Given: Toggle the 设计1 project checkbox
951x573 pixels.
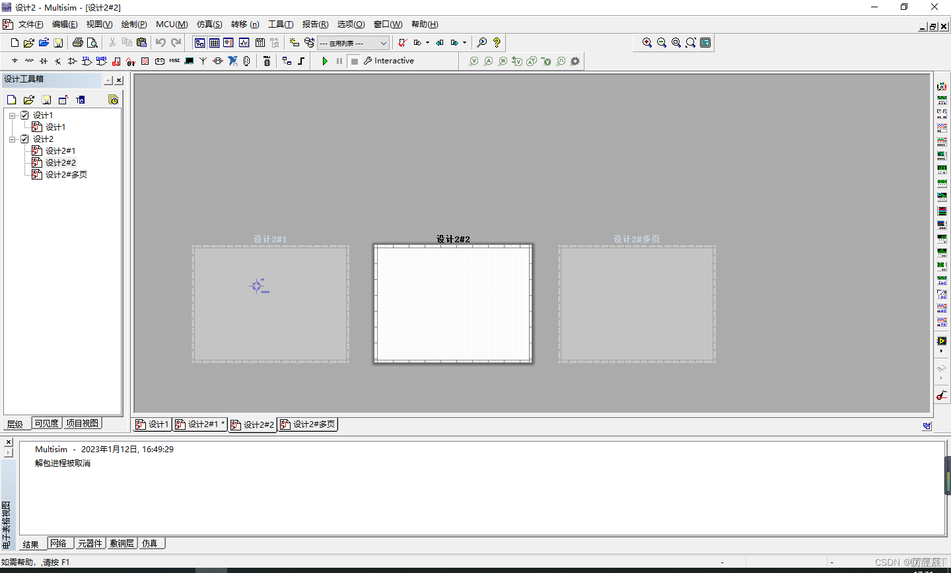Looking at the screenshot, I should [x=24, y=115].
